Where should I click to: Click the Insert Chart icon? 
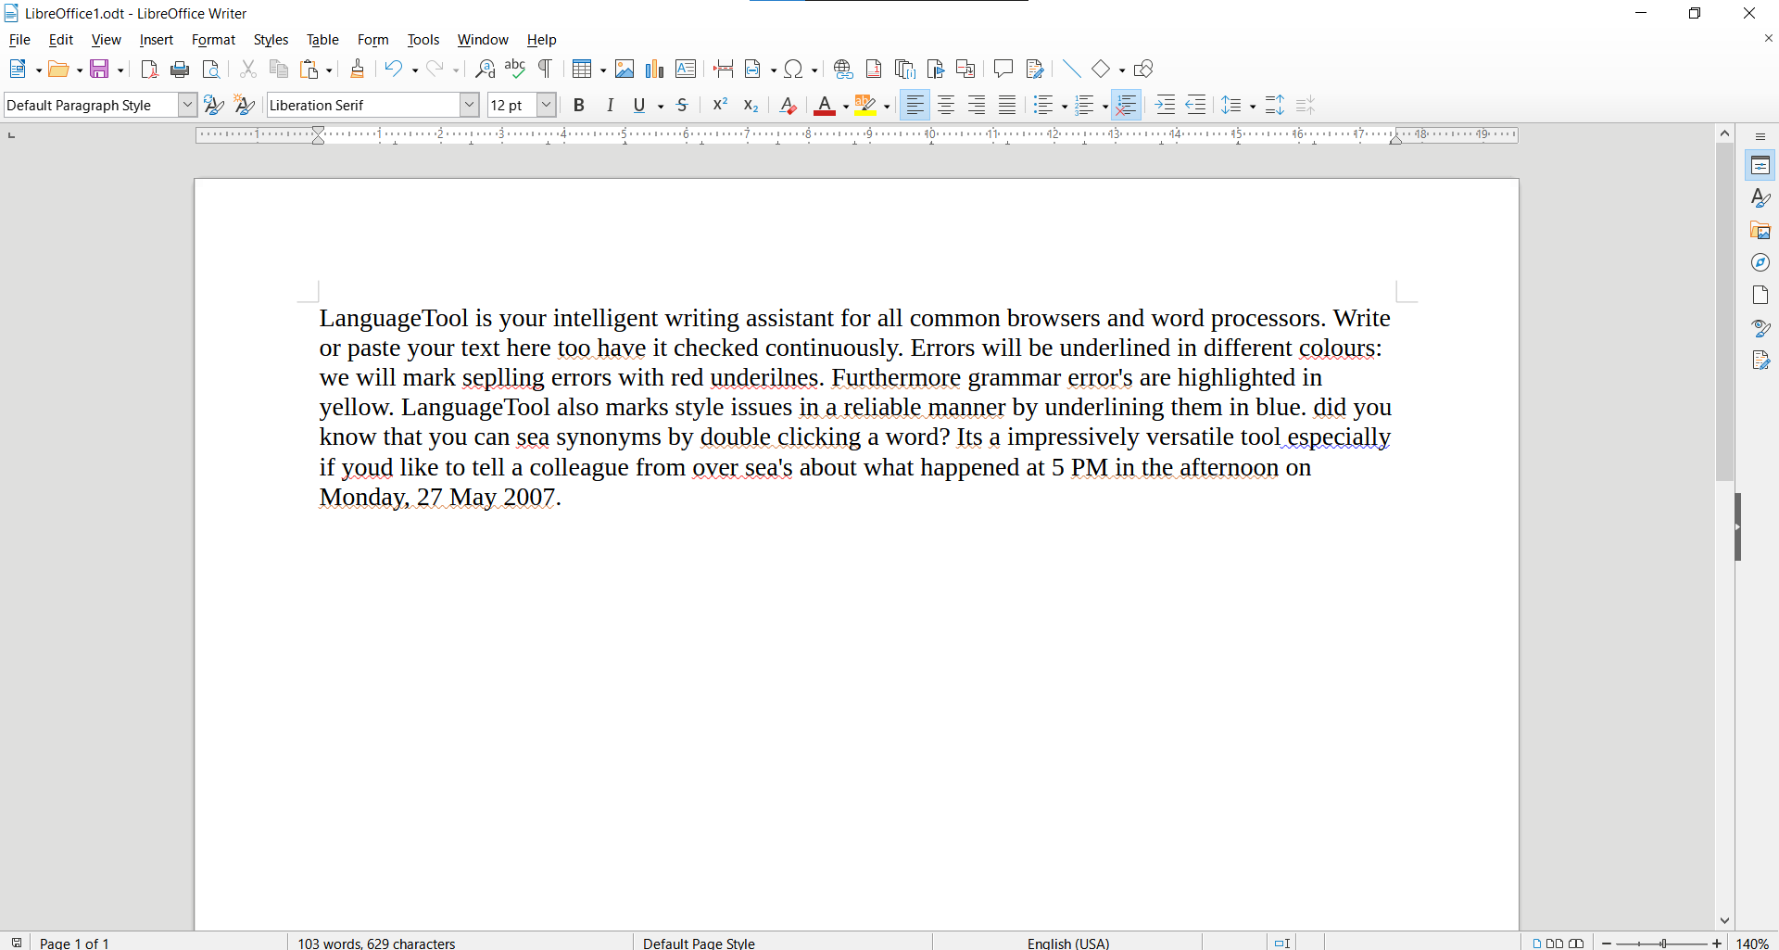[655, 70]
